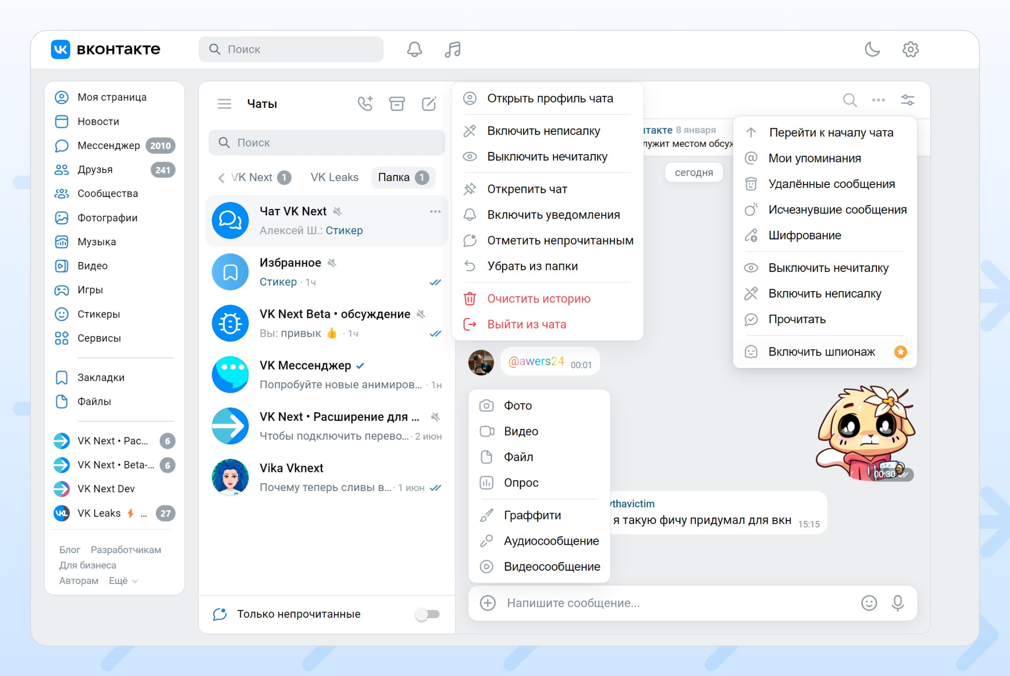
Task: Open the three-dot menu in the chat header
Action: click(878, 100)
